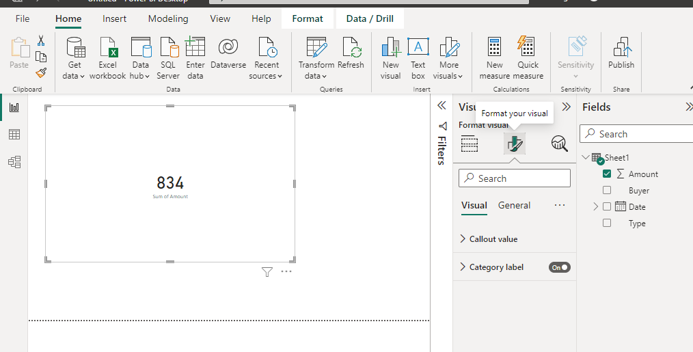Open the Data / Drill ribbon tab
This screenshot has width=693, height=352.
pos(370,18)
